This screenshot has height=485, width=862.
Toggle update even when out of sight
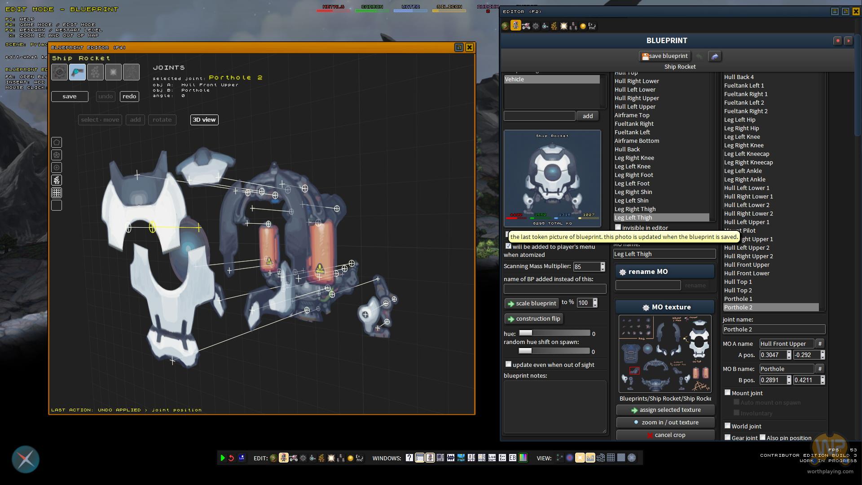click(x=508, y=364)
